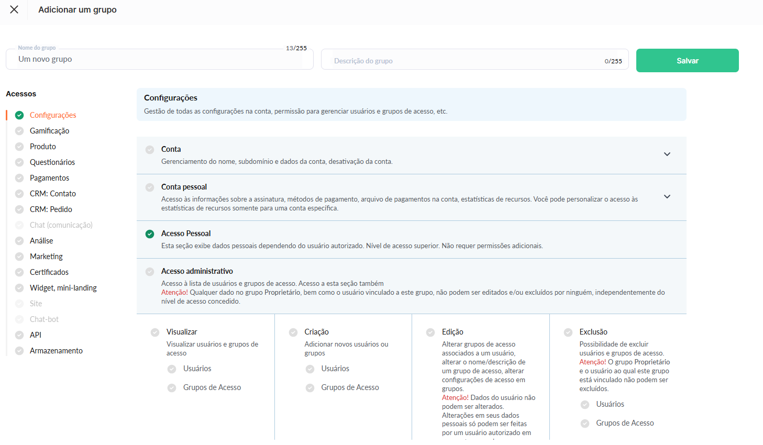This screenshot has width=763, height=445.
Task: Select CRM: Contato in the access list
Action: click(x=53, y=194)
